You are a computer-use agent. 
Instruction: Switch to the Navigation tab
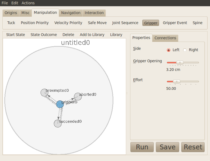click(71, 13)
